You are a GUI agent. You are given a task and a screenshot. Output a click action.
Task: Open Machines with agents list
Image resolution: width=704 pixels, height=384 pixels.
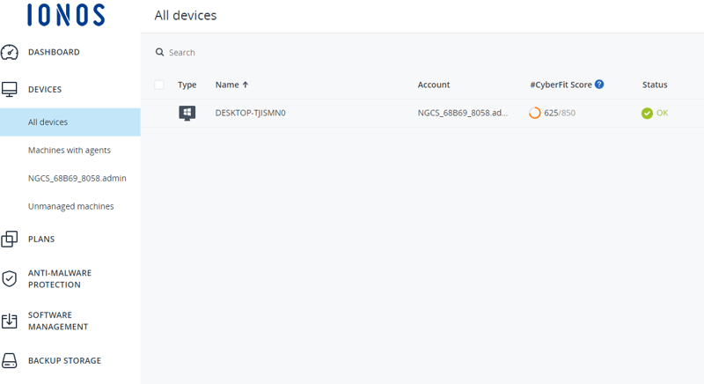point(70,151)
